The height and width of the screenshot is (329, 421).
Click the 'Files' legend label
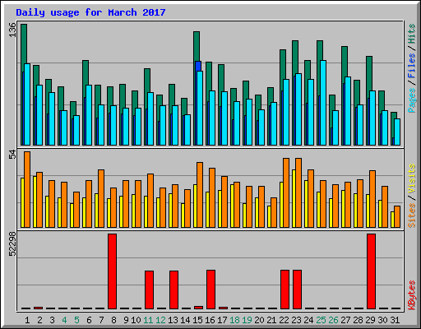[412, 65]
